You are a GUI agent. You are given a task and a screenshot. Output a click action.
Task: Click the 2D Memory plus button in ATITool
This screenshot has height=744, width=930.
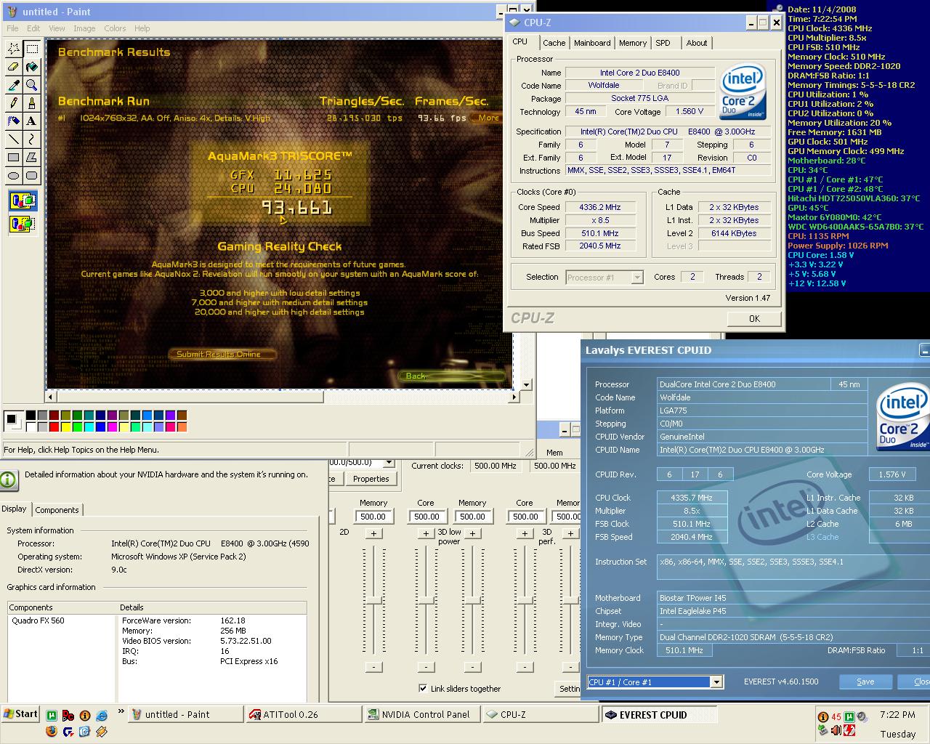tap(373, 533)
